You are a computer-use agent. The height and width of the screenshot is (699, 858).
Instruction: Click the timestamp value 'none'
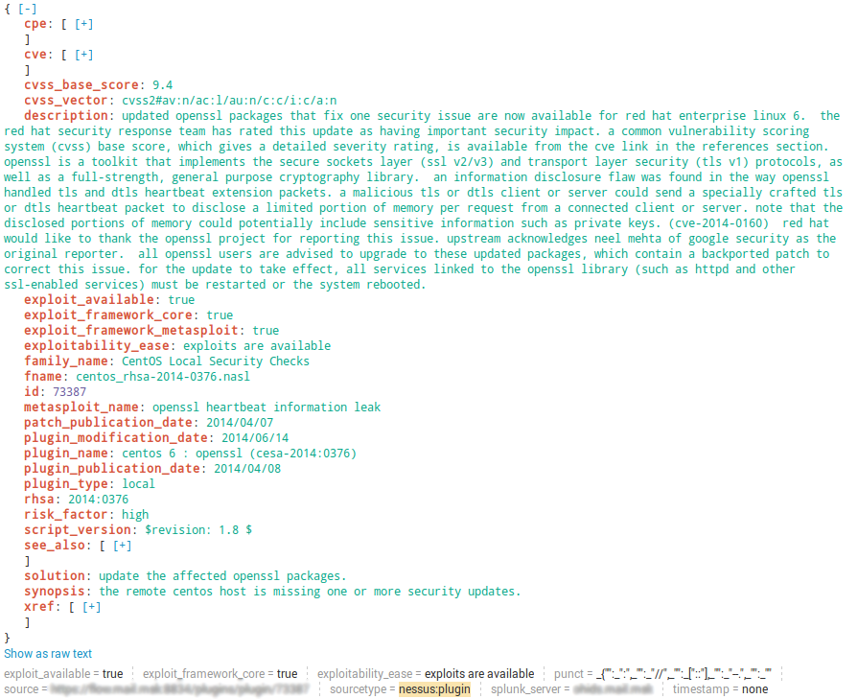pyautogui.click(x=755, y=689)
